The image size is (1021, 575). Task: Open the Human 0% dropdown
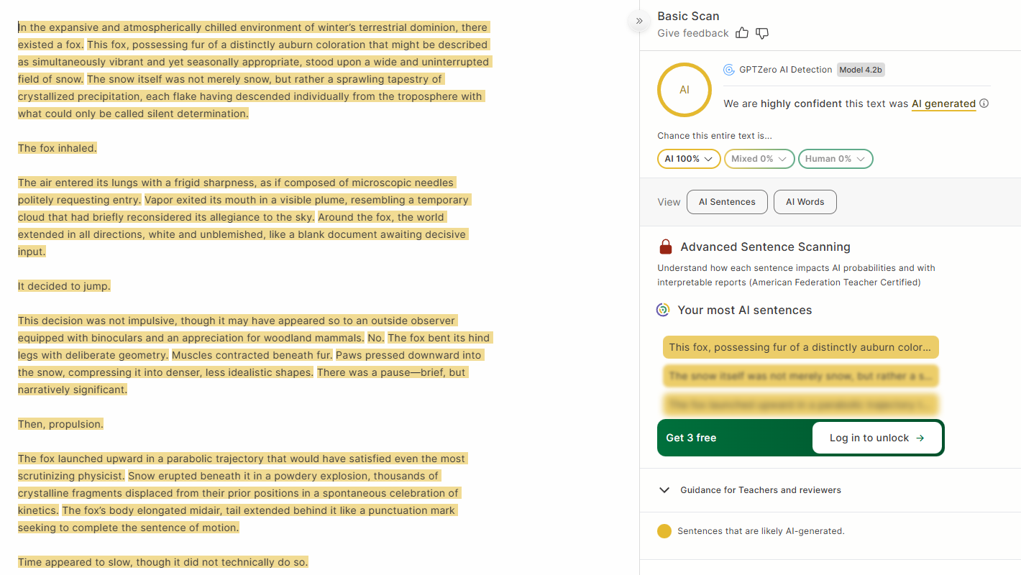click(x=835, y=159)
